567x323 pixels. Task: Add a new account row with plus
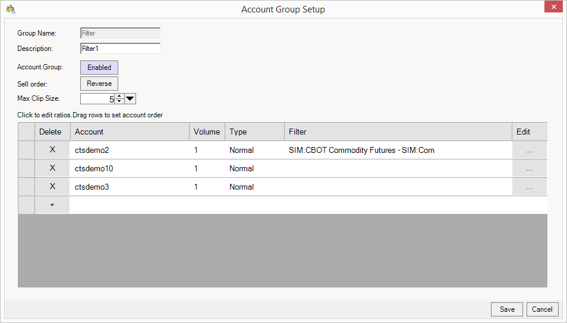tap(52, 204)
